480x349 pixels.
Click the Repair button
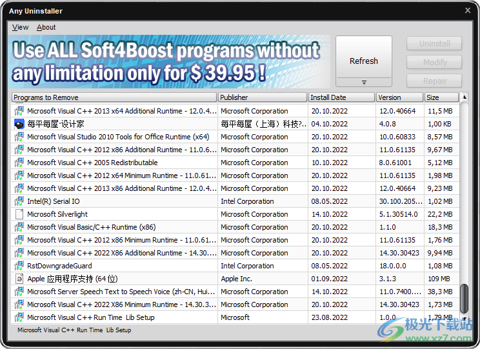pos(434,81)
